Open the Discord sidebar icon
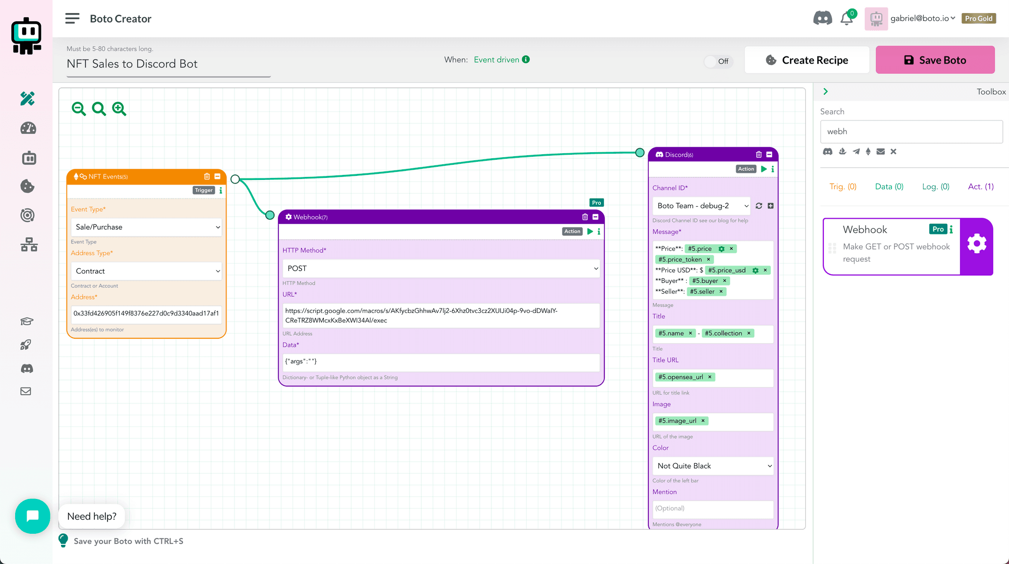This screenshot has height=564, width=1009. (27, 369)
